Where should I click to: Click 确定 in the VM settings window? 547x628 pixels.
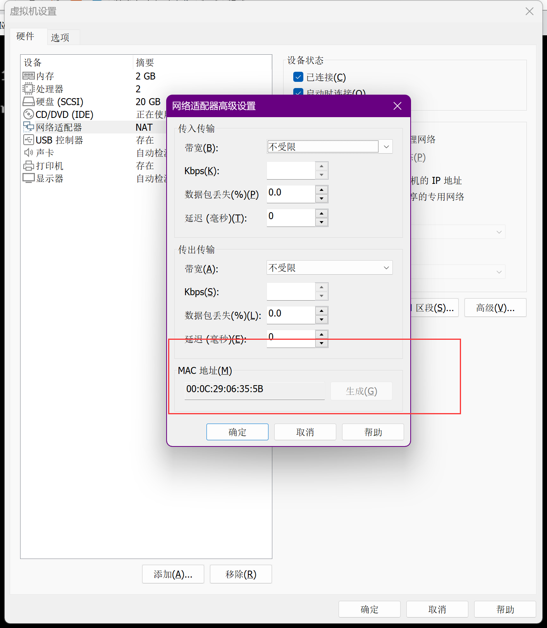click(370, 609)
